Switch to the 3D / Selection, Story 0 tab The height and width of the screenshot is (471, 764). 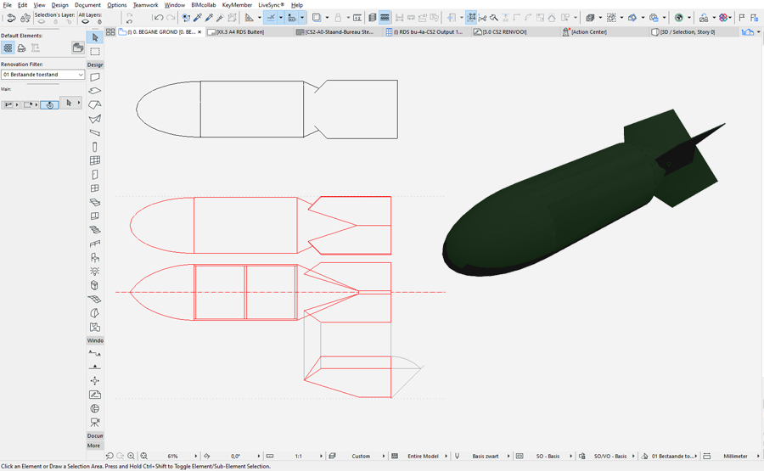point(694,31)
